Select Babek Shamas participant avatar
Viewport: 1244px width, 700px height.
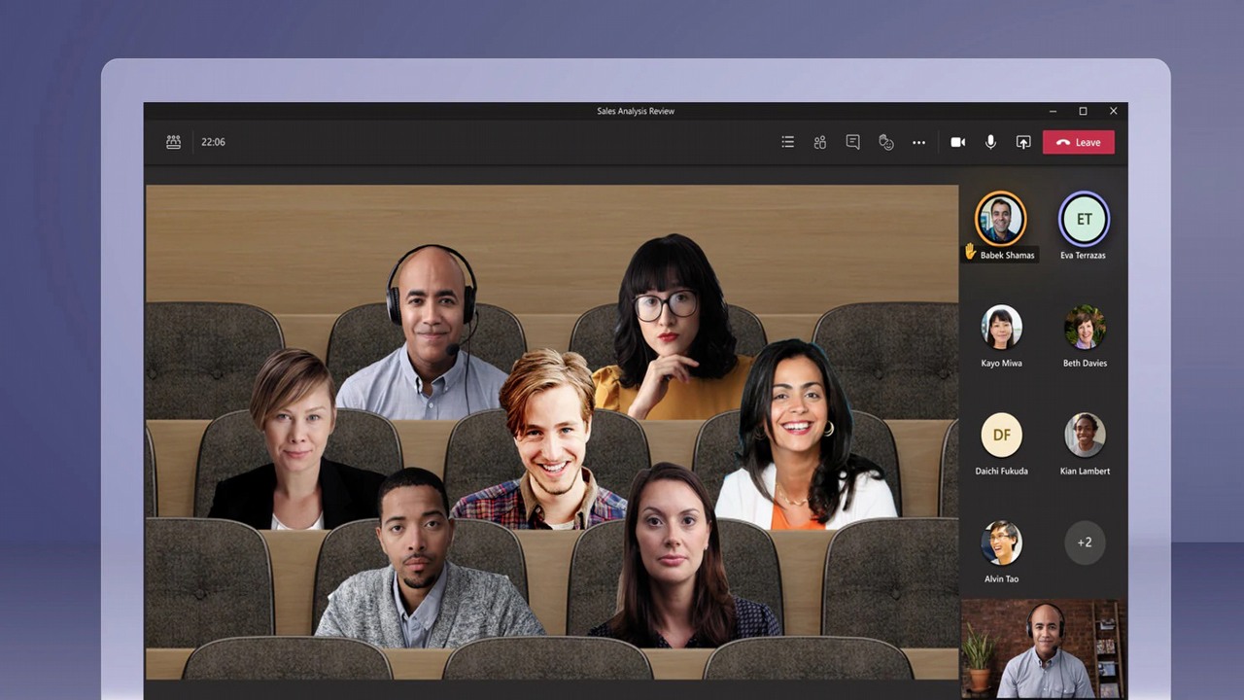[1000, 219]
